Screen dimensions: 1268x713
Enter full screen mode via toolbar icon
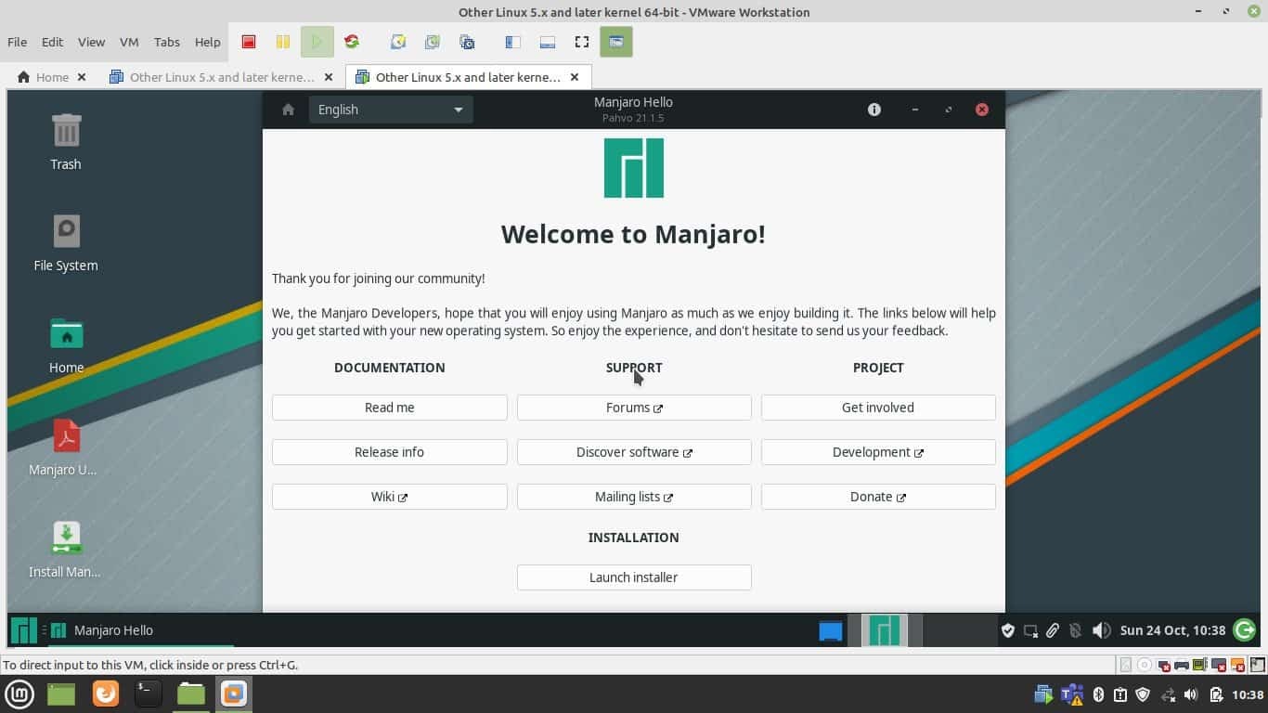click(581, 42)
